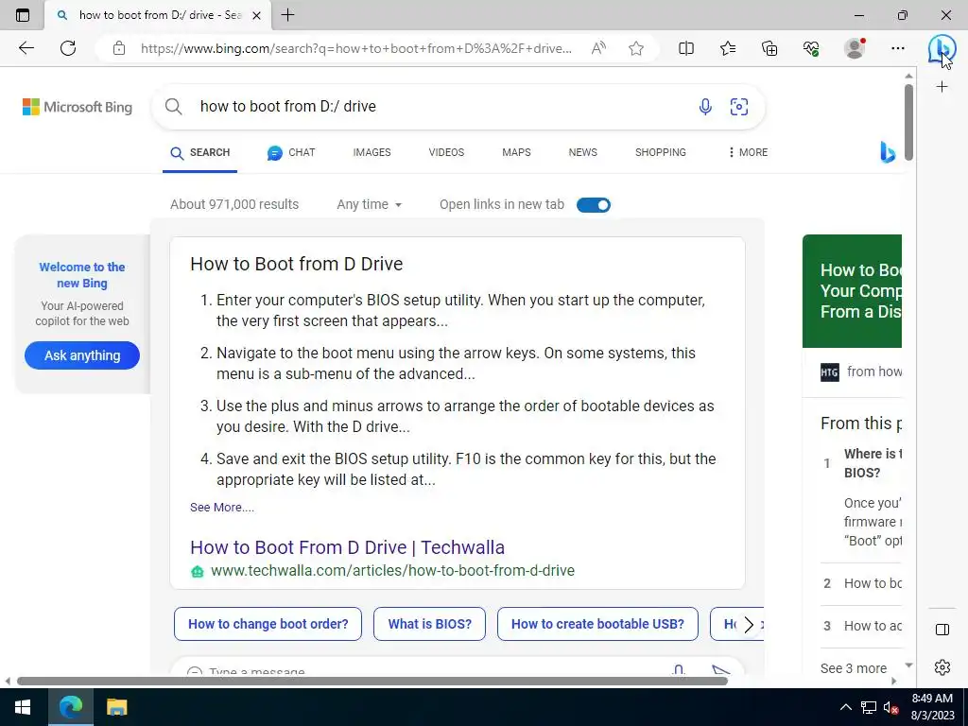
Task: Select the SEARCH tab
Action: click(x=200, y=152)
